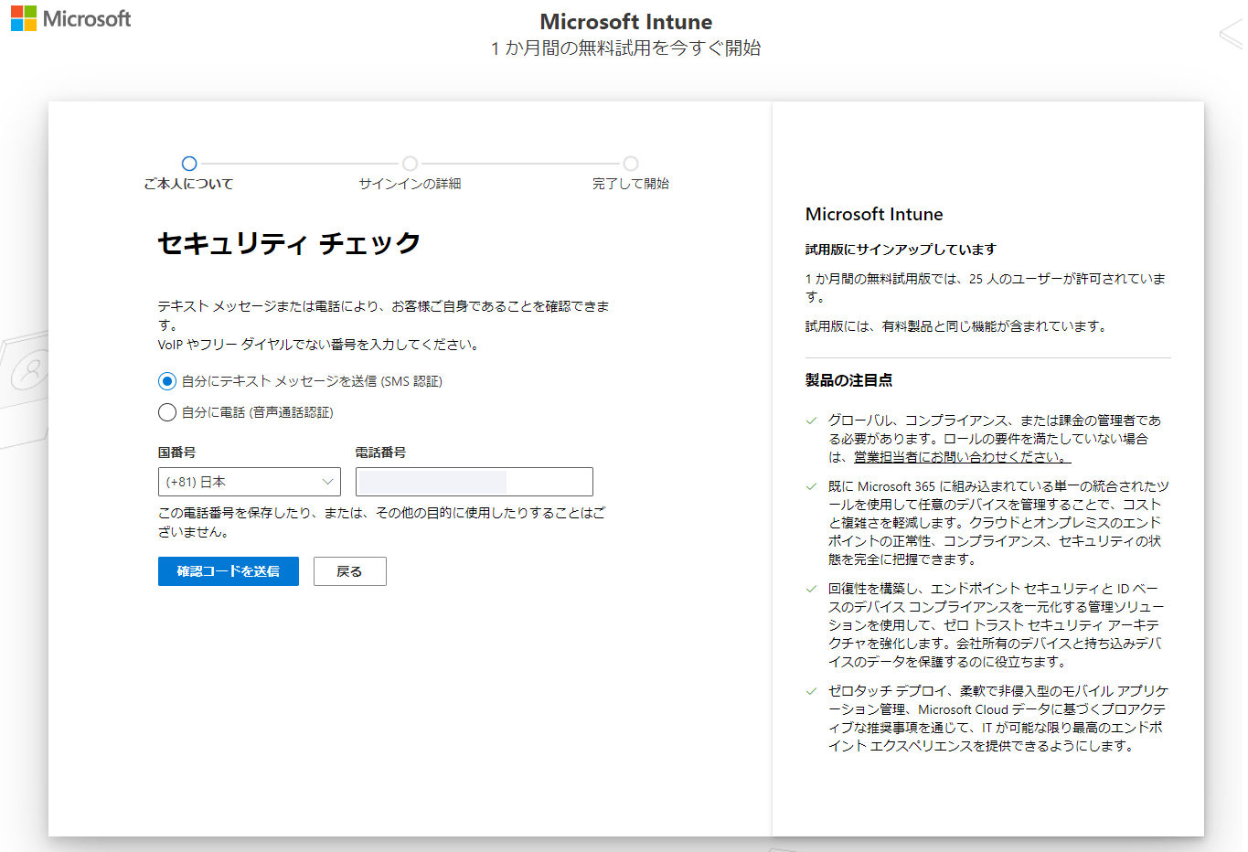Click the 確認コードを送信 button
This screenshot has width=1248, height=852.
point(229,571)
